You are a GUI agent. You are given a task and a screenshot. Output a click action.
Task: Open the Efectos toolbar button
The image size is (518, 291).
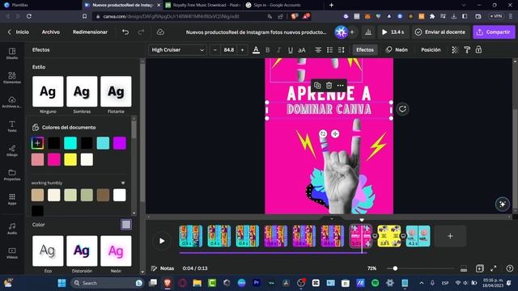[365, 50]
